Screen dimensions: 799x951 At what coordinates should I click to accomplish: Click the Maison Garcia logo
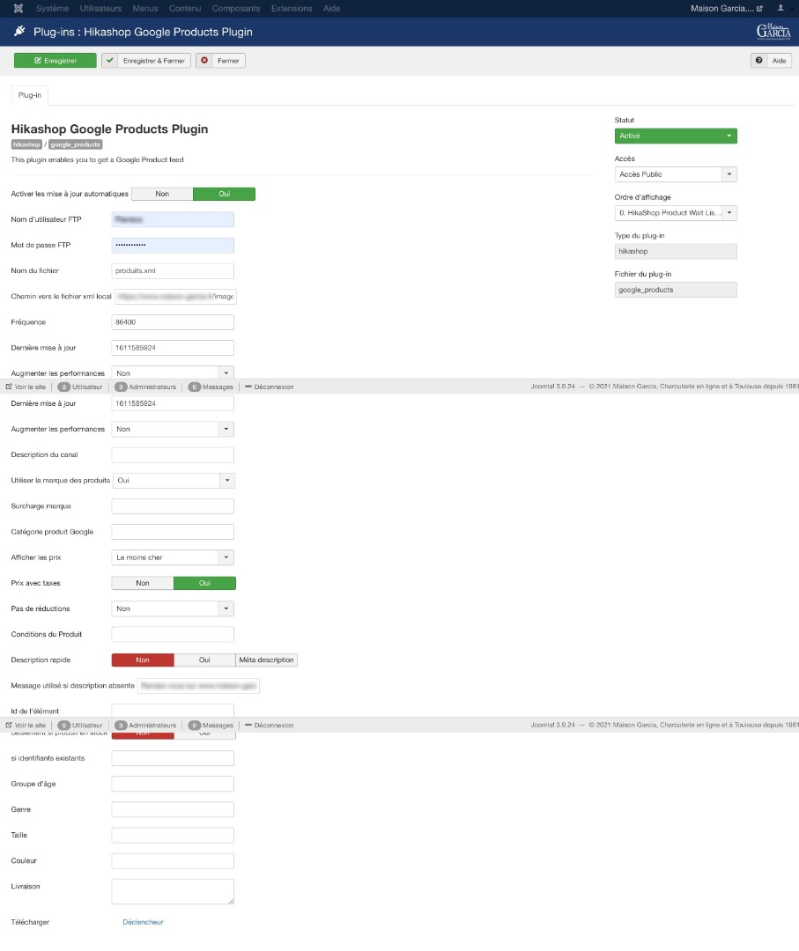[x=773, y=32]
